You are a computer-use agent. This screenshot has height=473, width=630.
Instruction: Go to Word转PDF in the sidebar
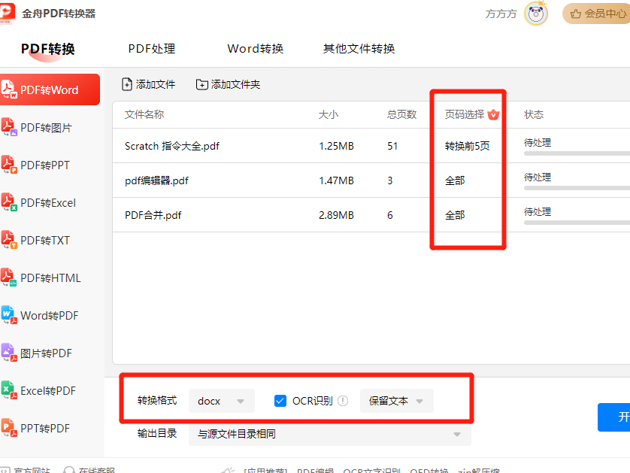pos(50,316)
